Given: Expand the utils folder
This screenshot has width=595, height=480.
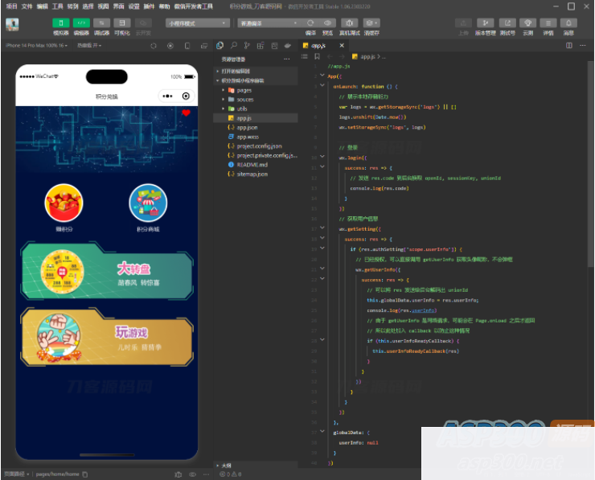Looking at the screenshot, I should tap(241, 109).
